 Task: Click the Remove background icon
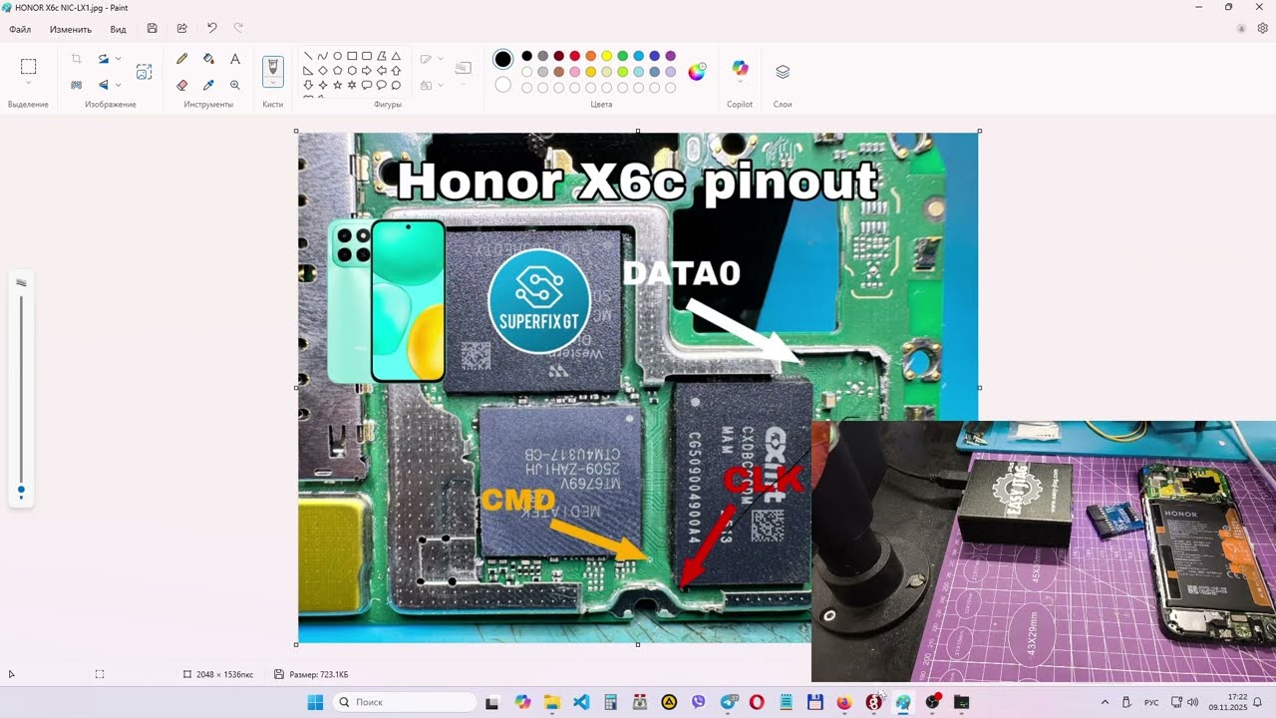[77, 85]
